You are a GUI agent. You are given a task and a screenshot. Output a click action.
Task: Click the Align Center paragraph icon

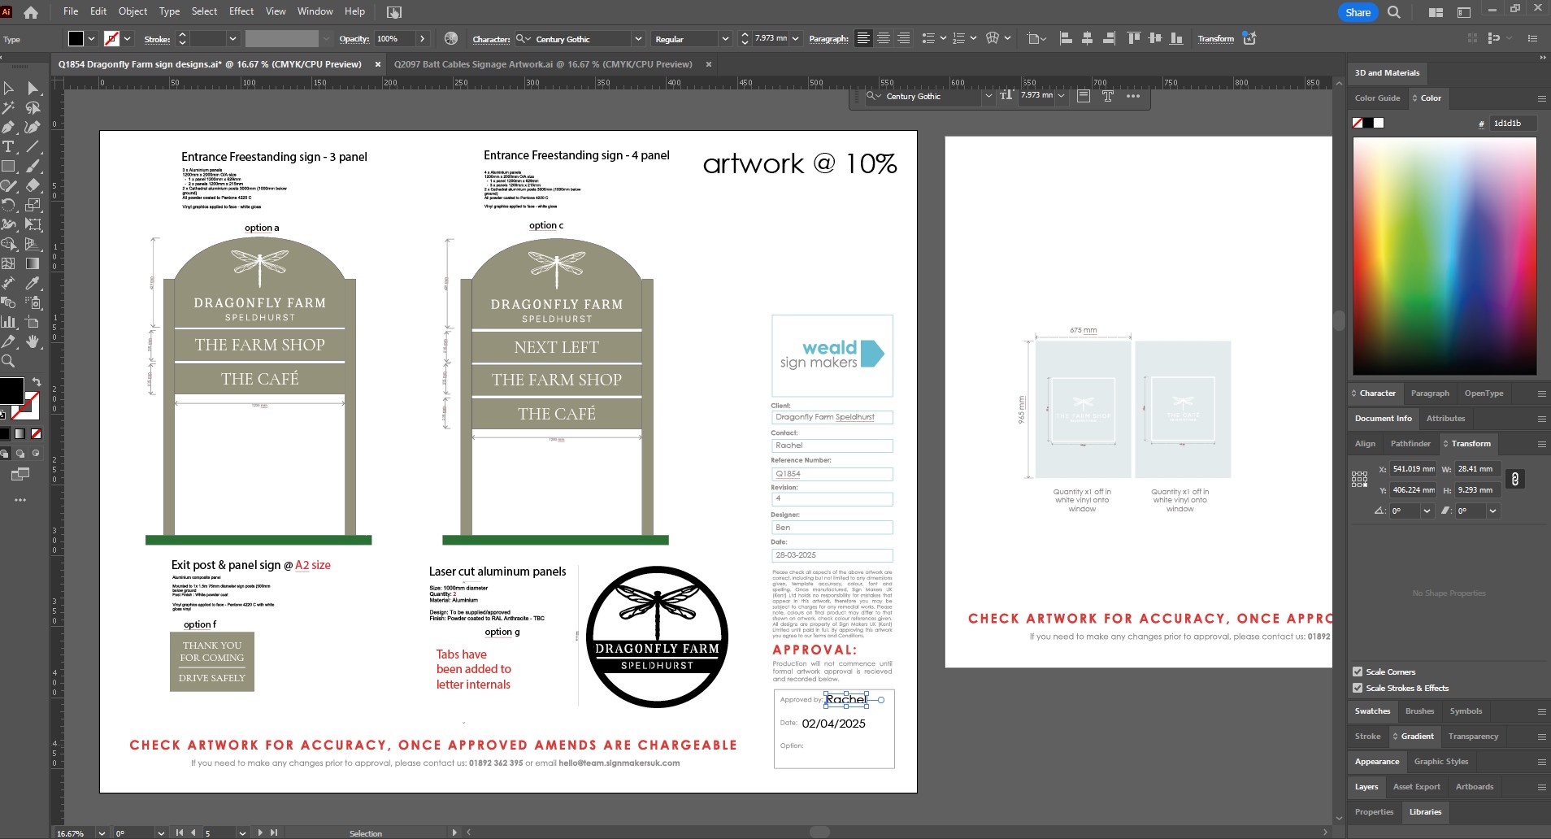pos(884,39)
